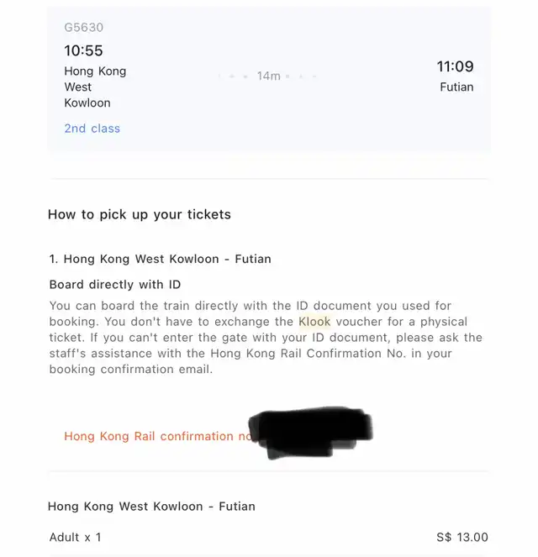Click the booking confirmation email text
The width and height of the screenshot is (538, 557).
coord(131,370)
